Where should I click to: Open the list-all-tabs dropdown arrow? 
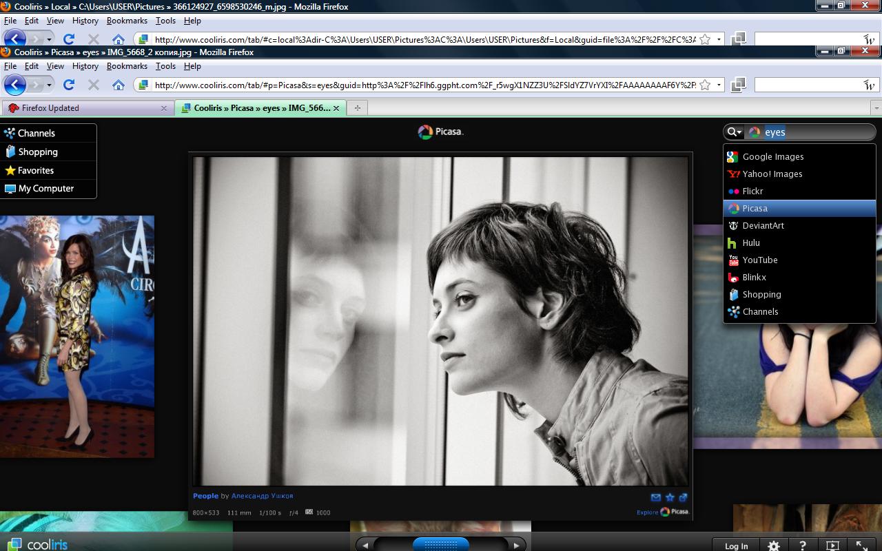click(x=876, y=108)
